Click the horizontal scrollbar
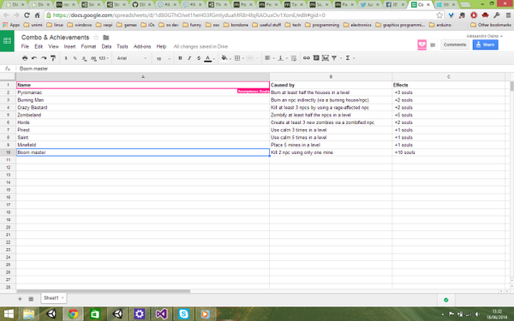The width and height of the screenshot is (514, 321). 104,291
